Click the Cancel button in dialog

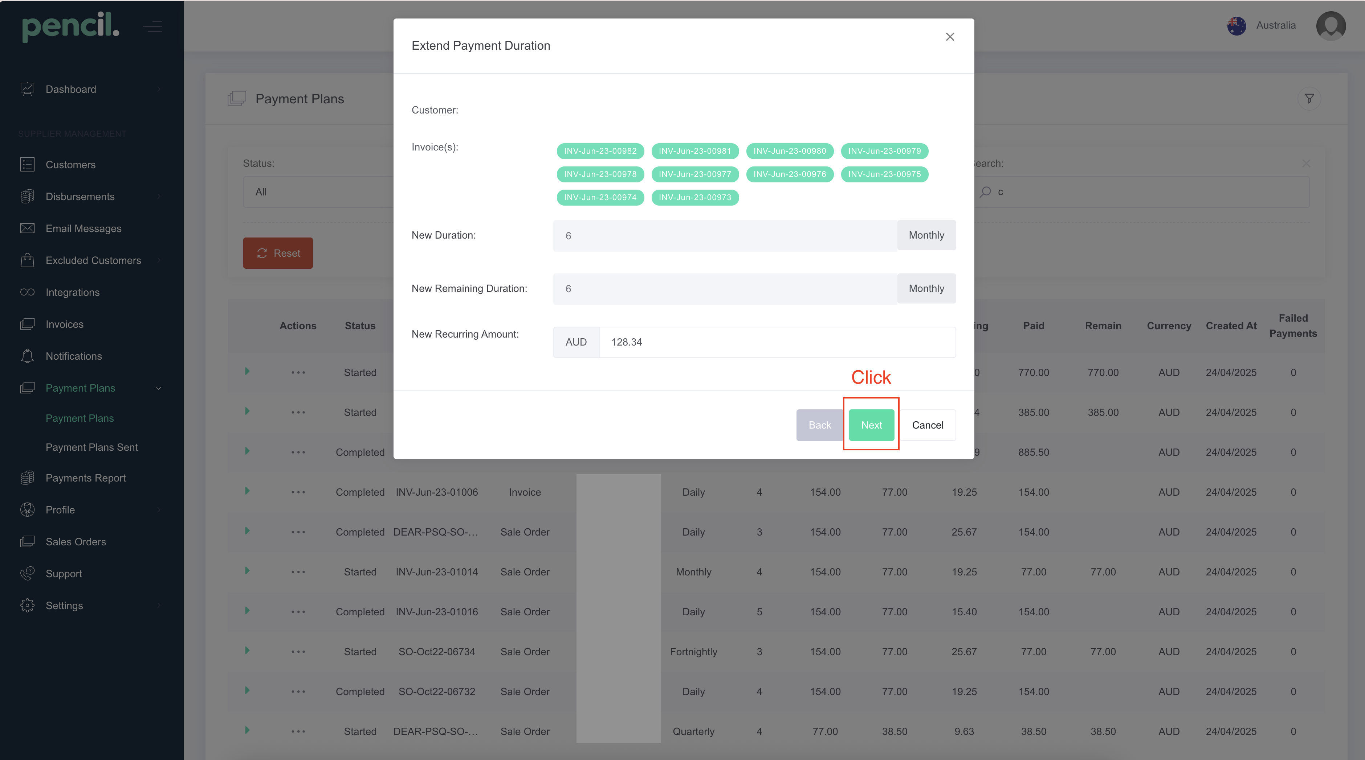point(927,425)
